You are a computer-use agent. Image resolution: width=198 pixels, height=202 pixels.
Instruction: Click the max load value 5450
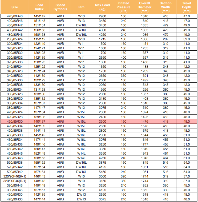102,172
